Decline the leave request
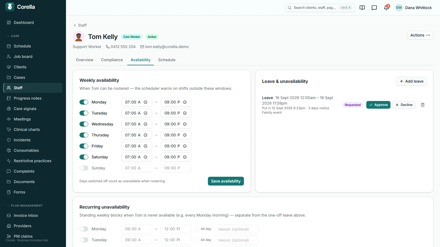This screenshot has width=440, height=247. coord(404,105)
